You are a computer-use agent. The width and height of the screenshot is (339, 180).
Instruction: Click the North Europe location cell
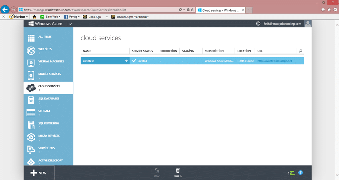pyautogui.click(x=245, y=61)
